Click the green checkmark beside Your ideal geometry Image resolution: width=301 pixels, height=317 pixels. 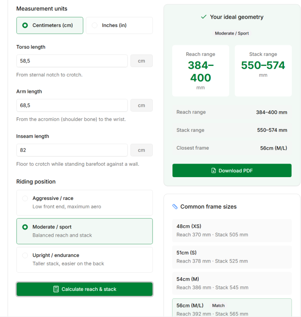(x=204, y=17)
